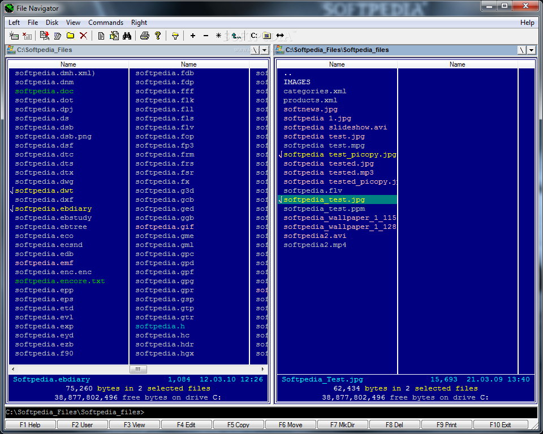The width and height of the screenshot is (543, 434).
Task: Select the IMAGES folder in right panel
Action: click(297, 83)
